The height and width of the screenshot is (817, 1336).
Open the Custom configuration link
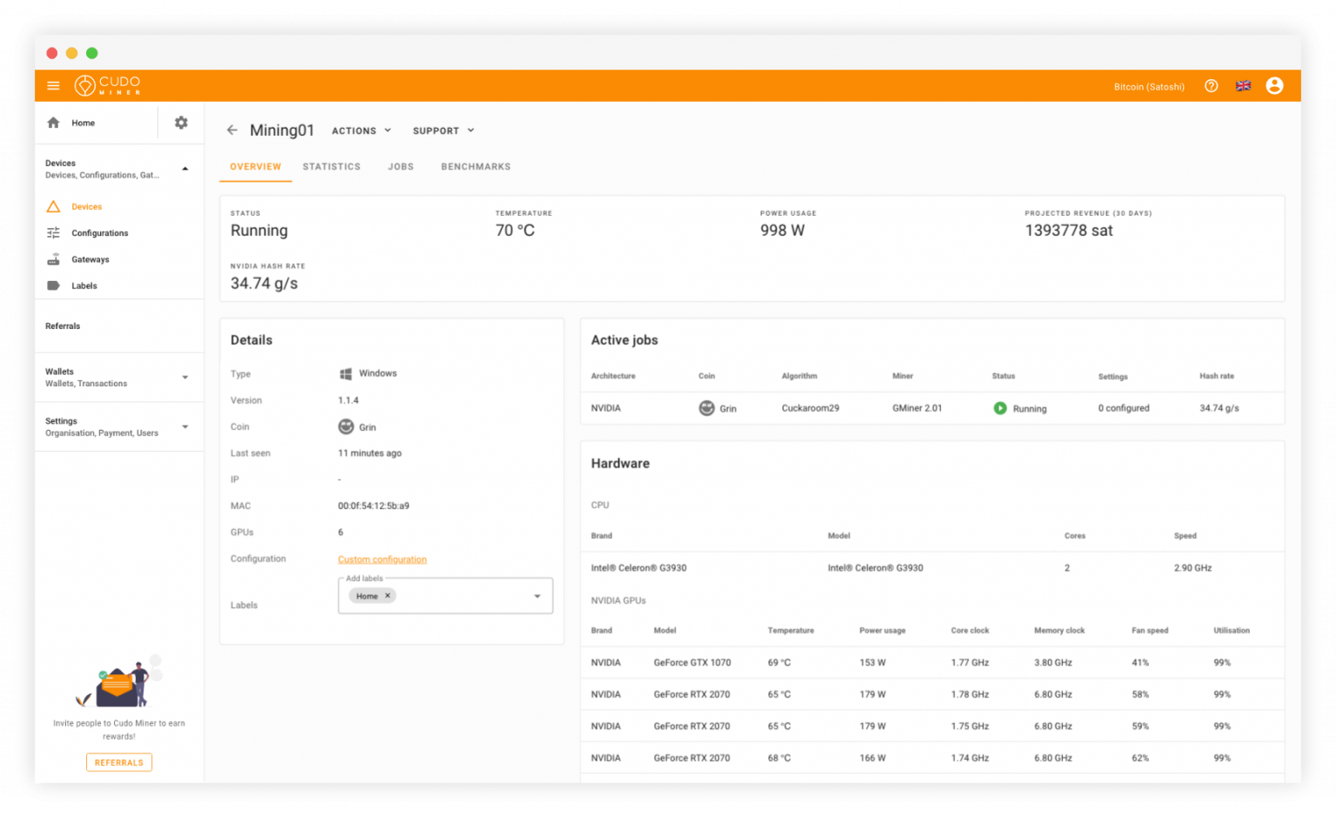pyautogui.click(x=382, y=559)
